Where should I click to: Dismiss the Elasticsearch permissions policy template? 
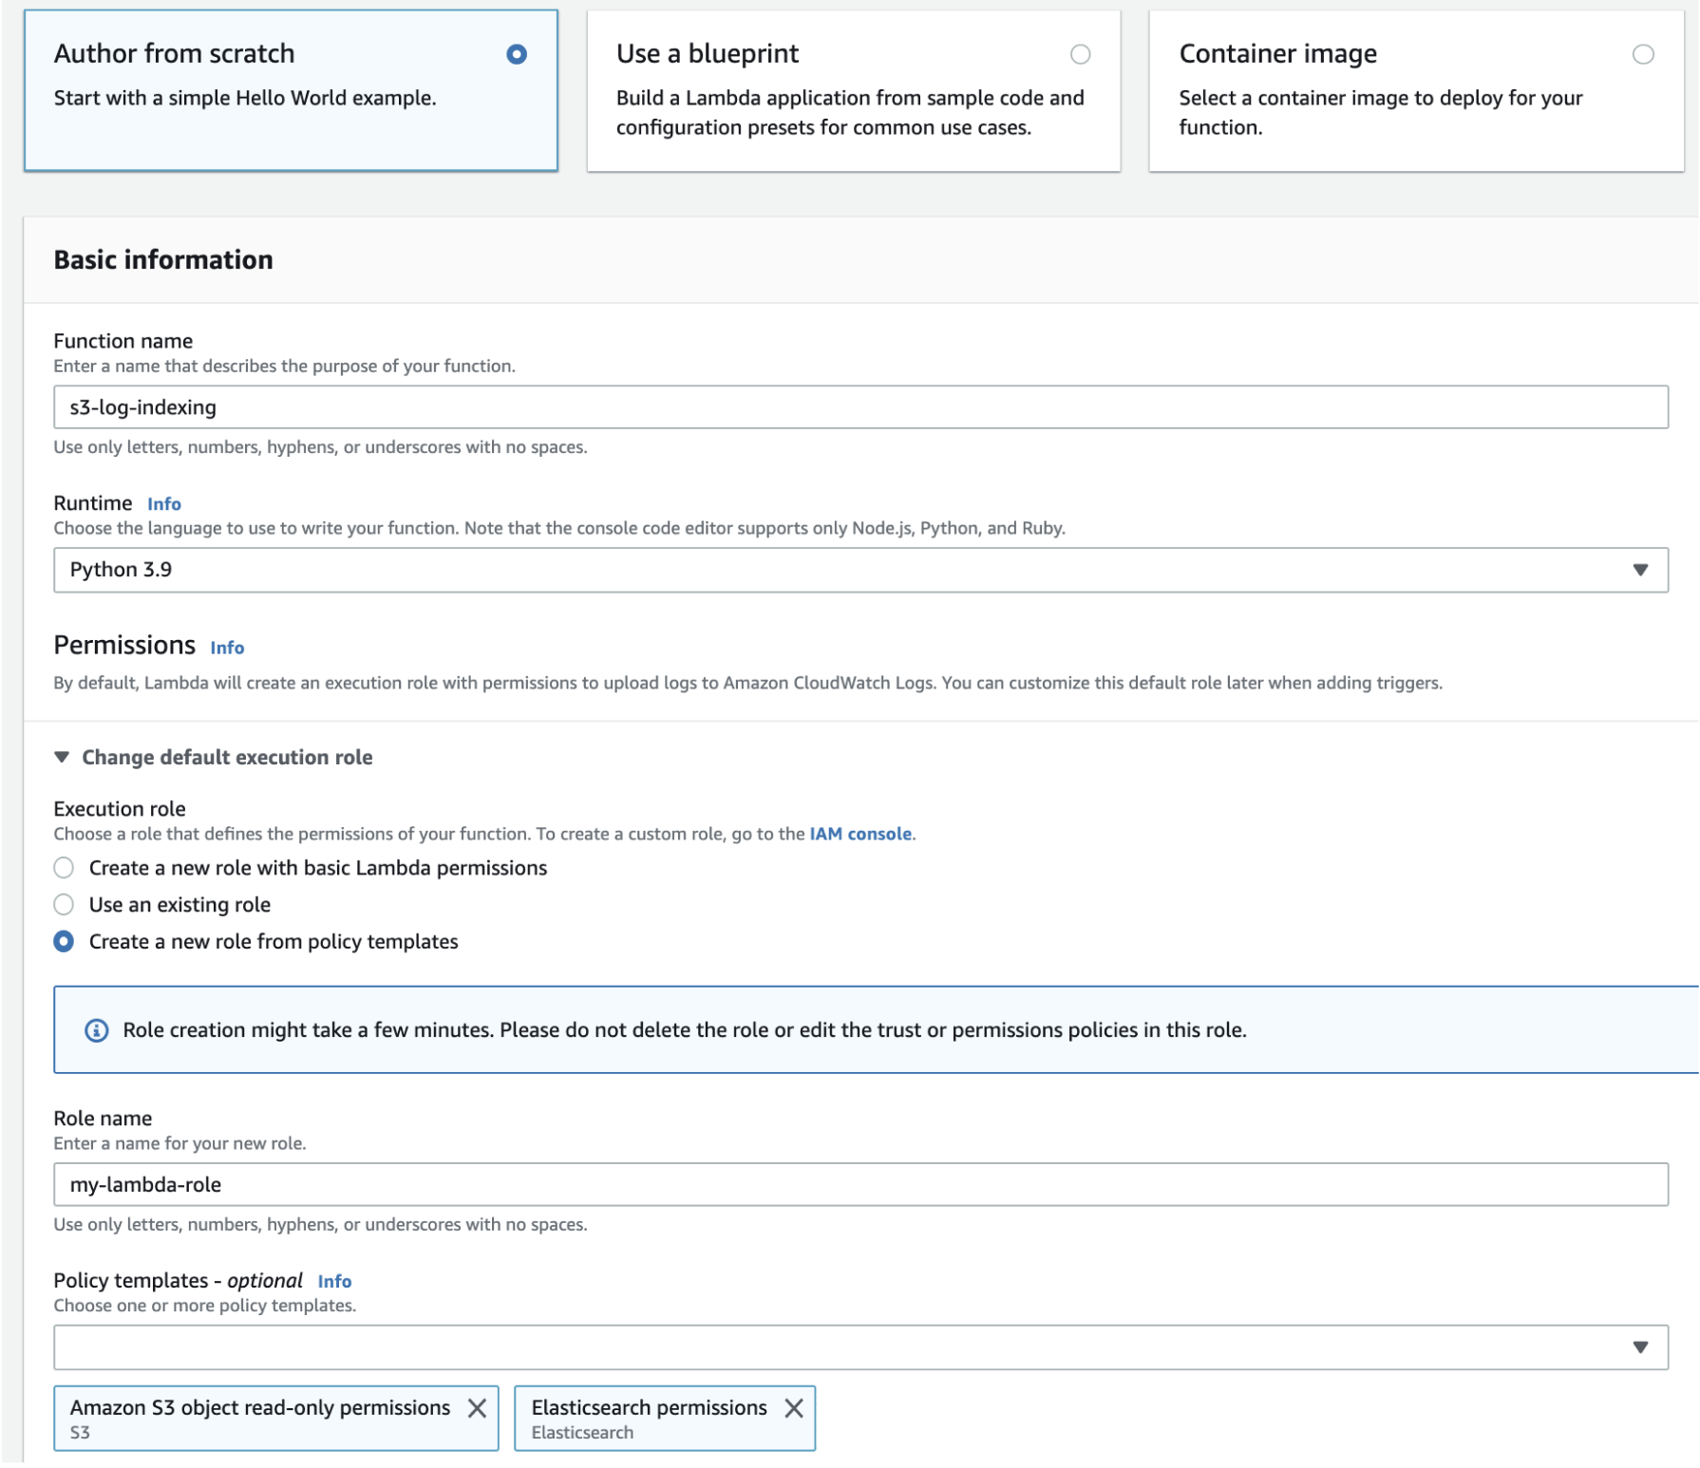796,1408
